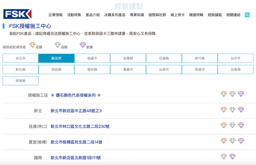Open the 線上保卡 menu
Screen dimensions: 256x165
coord(178,15)
